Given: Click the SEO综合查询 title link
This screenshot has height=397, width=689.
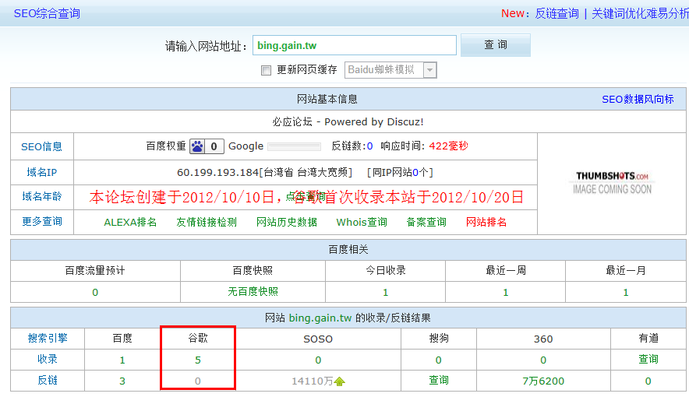Looking at the screenshot, I should click(47, 13).
